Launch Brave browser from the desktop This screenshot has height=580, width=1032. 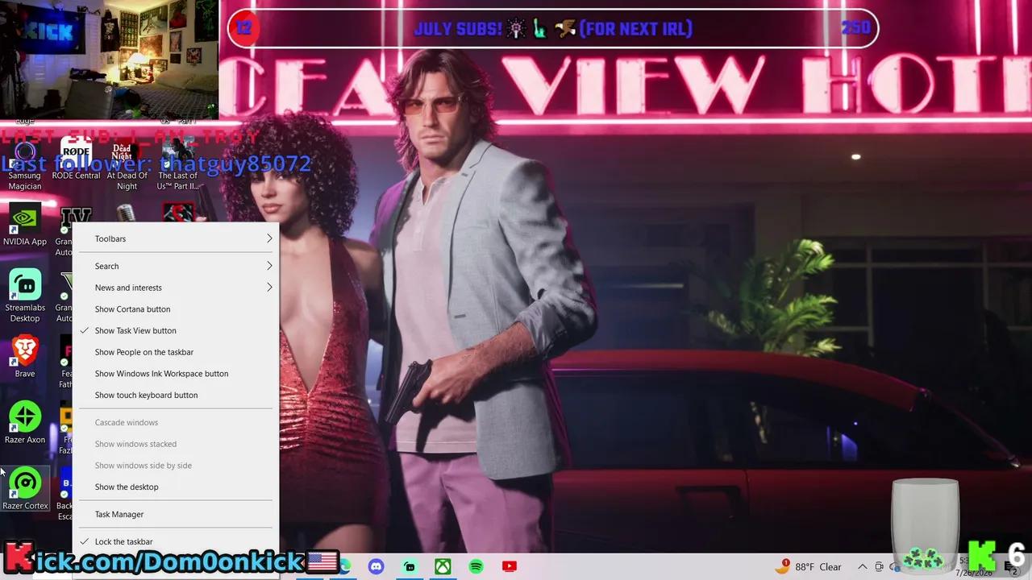click(25, 357)
